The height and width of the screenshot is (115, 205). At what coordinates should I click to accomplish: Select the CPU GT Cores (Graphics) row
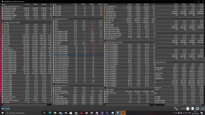(x=78, y=91)
